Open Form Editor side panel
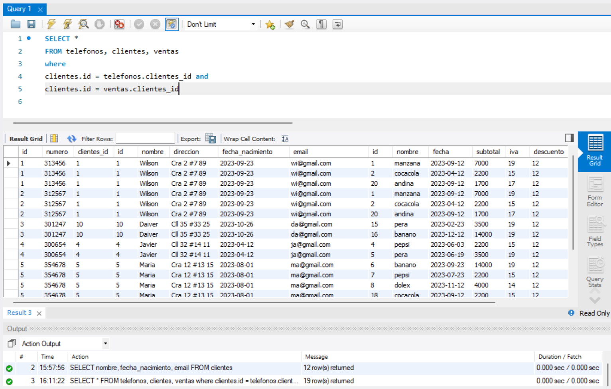 click(595, 192)
